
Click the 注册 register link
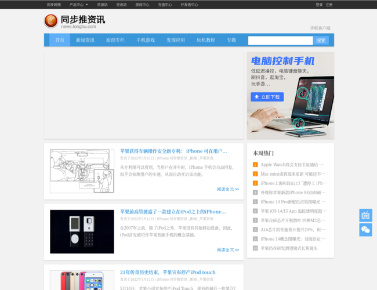point(329,5)
